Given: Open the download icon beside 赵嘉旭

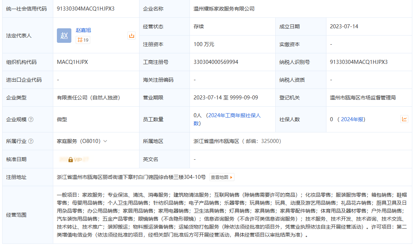Looking at the screenshot, I should pyautogui.click(x=132, y=36).
